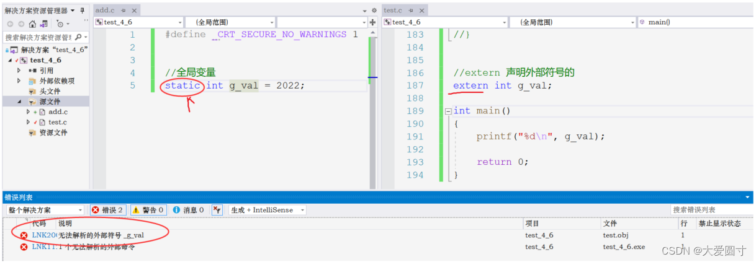The height and width of the screenshot is (262, 756).
Task: Select test.c in Solution Explorer
Action: (57, 122)
